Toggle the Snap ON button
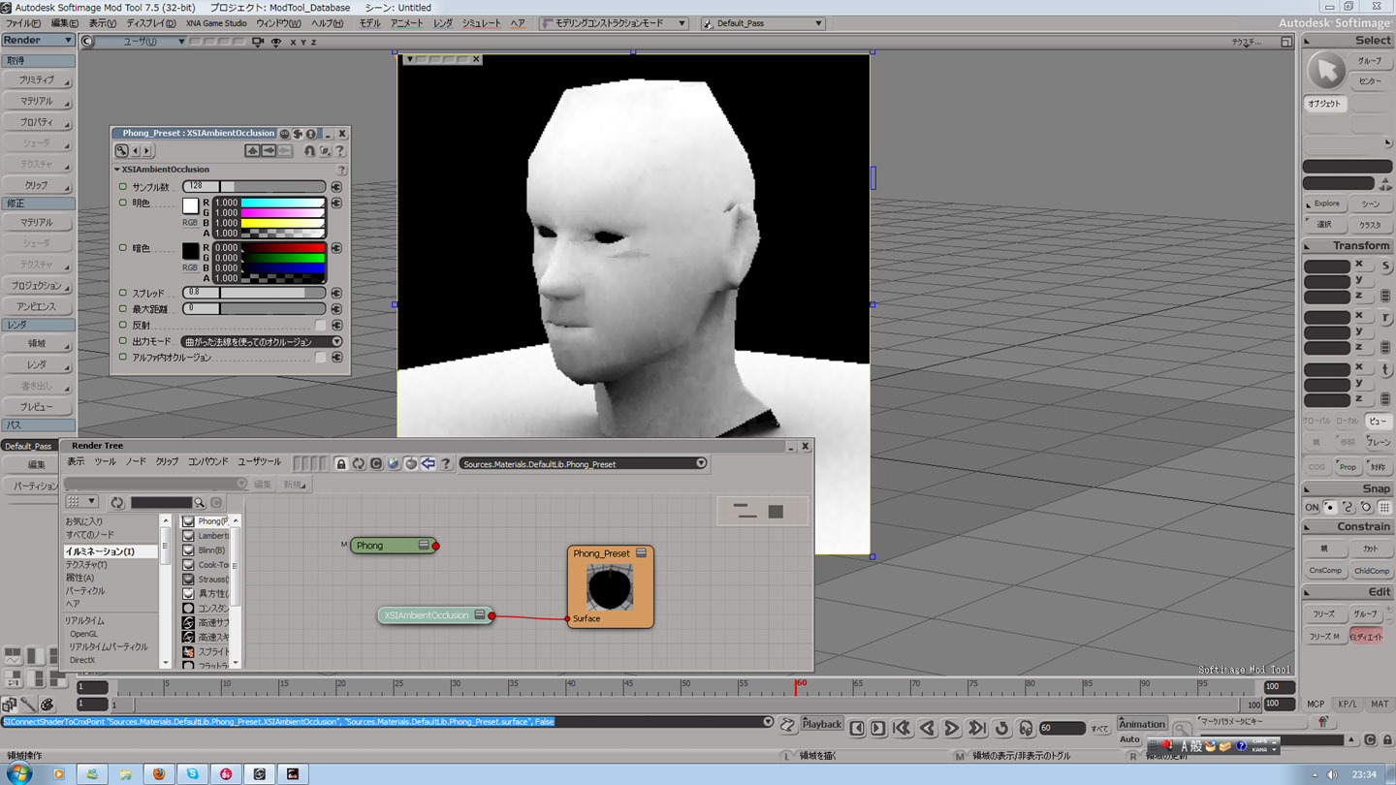1396x785 pixels. pos(1312,508)
